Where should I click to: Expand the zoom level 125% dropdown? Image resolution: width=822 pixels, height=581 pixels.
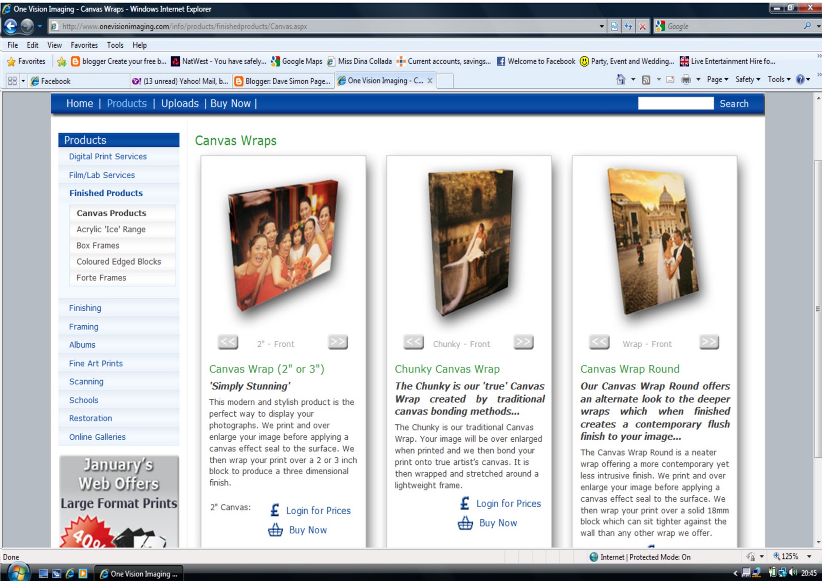[x=809, y=556]
